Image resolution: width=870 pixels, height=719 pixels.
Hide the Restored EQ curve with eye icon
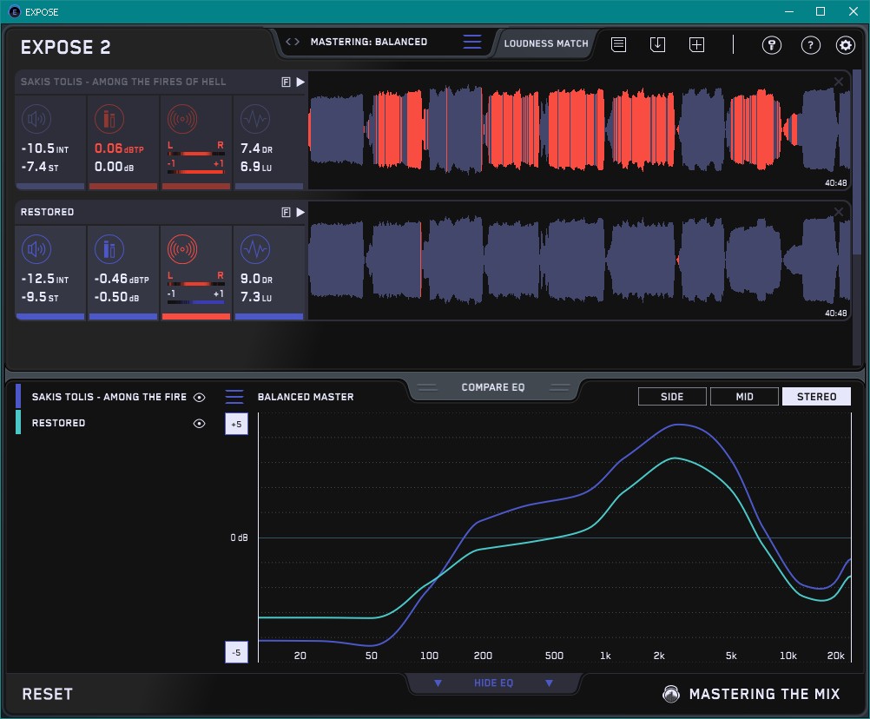coord(200,424)
